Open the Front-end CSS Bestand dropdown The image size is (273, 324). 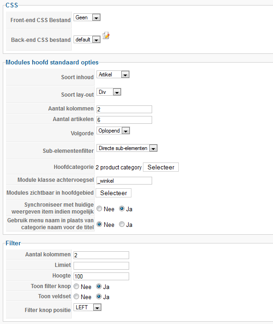tap(87, 17)
